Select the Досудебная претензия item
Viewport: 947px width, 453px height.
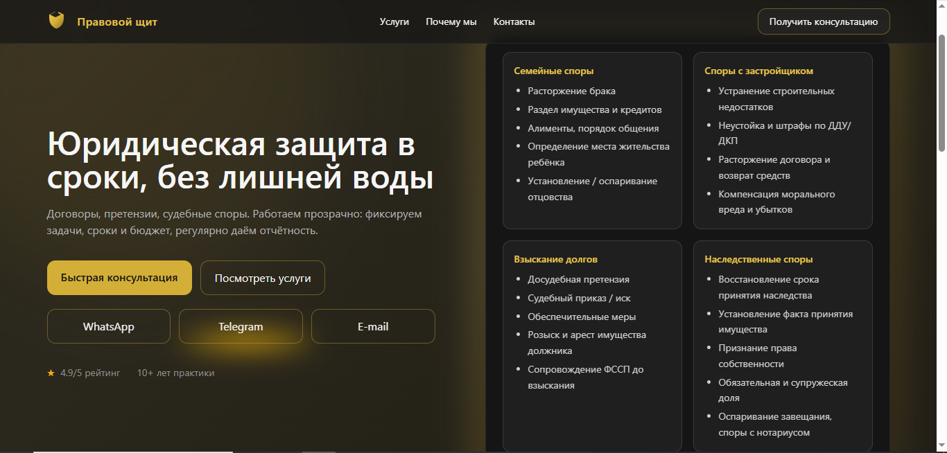[x=579, y=279]
